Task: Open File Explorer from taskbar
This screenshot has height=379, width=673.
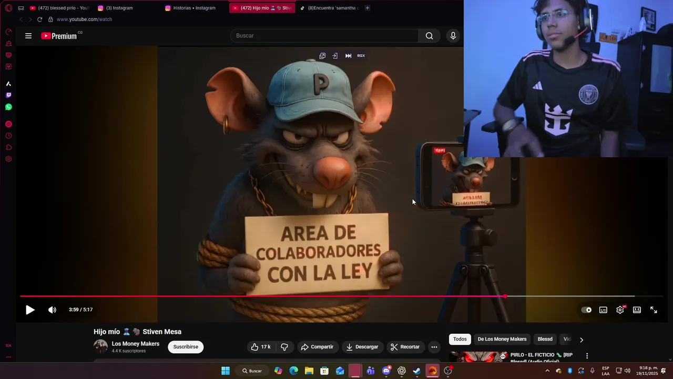Action: coord(309,371)
